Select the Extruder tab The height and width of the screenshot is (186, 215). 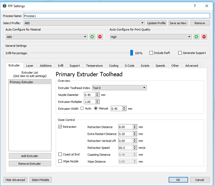pyautogui.click(x=14, y=65)
